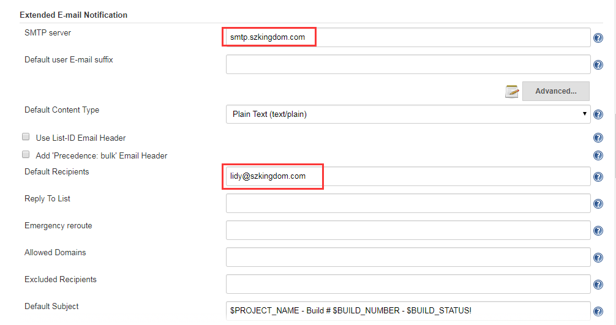Open help for Emergency reroute field
616x325 pixels.
[598, 231]
